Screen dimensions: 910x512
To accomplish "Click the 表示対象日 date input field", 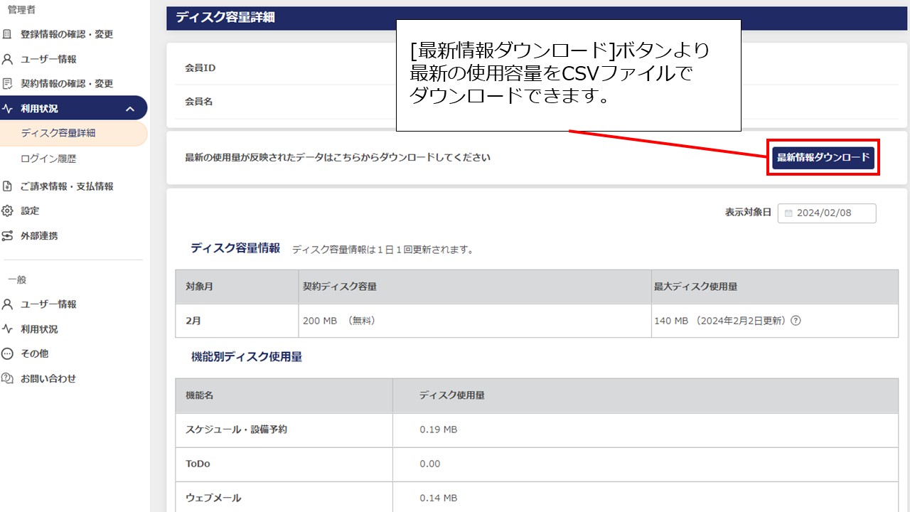I will click(827, 213).
